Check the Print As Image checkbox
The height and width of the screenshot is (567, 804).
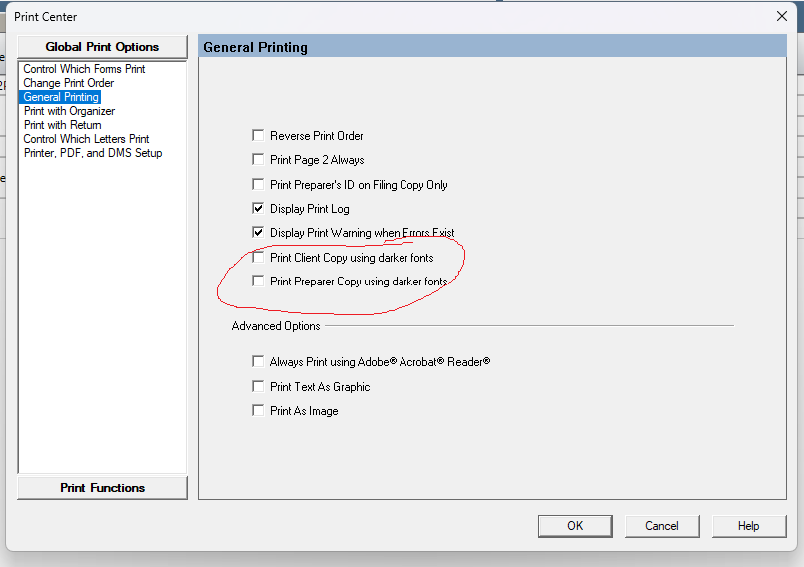click(259, 411)
